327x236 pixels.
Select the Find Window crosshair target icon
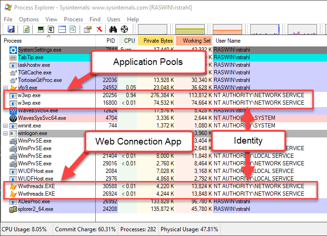(125, 29)
